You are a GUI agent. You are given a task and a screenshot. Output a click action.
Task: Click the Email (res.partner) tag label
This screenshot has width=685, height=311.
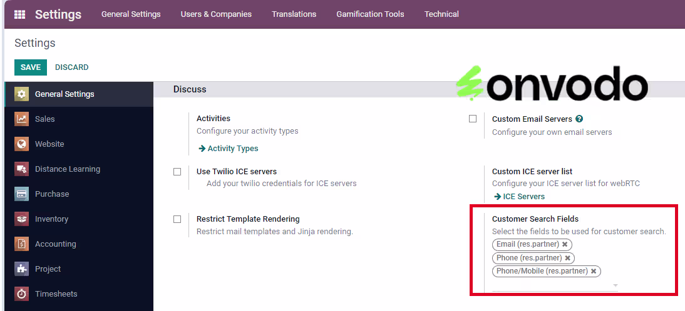528,244
